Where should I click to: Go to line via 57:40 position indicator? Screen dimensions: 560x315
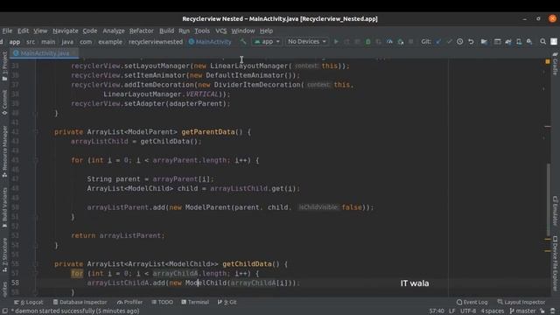pyautogui.click(x=437, y=311)
